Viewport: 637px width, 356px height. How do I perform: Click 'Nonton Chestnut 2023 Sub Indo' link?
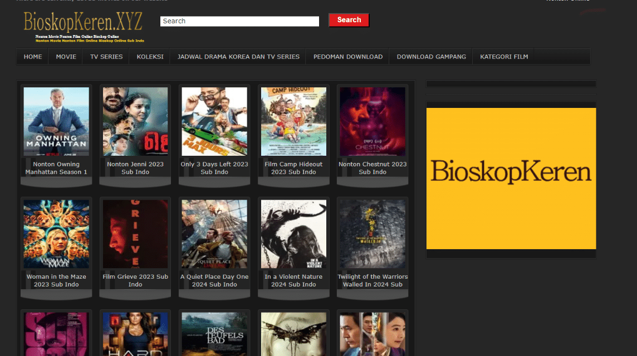pyautogui.click(x=373, y=168)
